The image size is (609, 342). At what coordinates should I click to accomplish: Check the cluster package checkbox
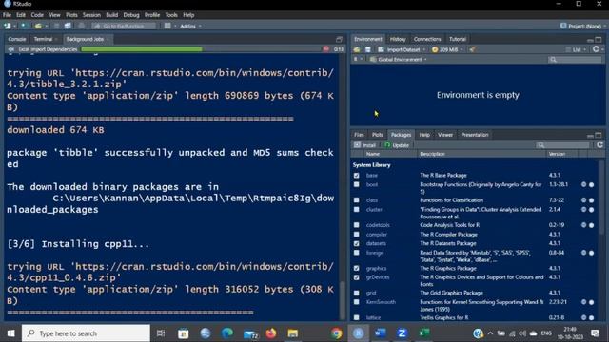tap(356, 210)
